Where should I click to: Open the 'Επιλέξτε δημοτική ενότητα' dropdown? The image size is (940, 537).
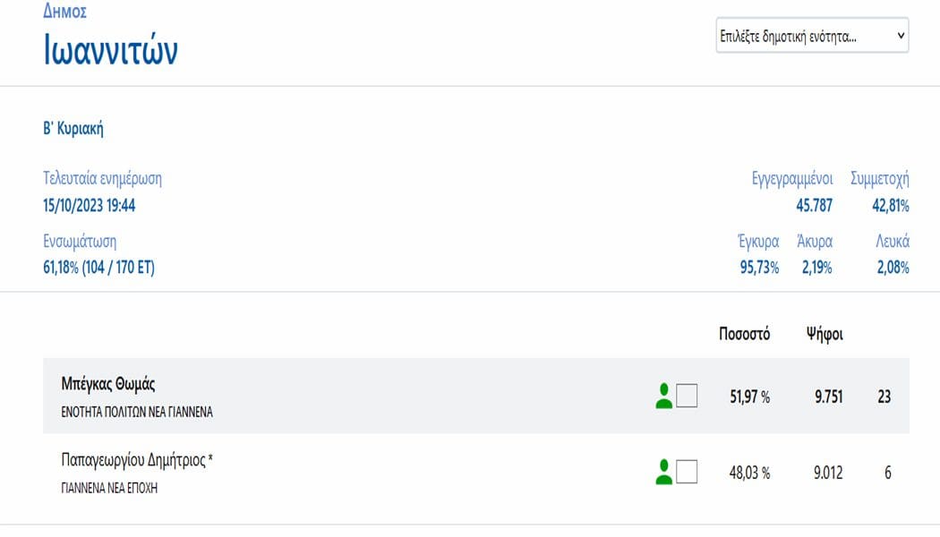tap(812, 36)
